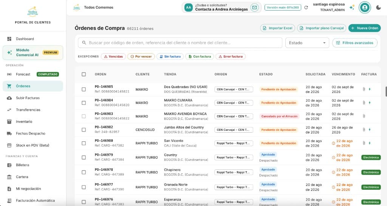387x206 pixels.
Task: Toggle dark mode moon icon
Action: pos(378,8)
